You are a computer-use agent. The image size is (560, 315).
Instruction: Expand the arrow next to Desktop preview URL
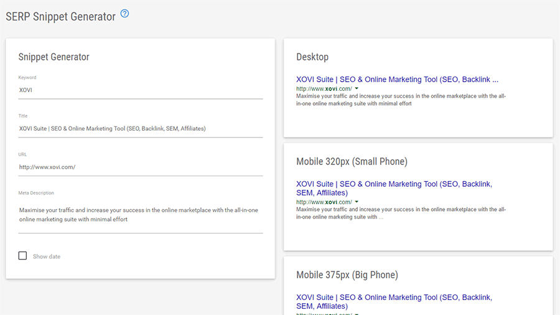coord(357,88)
